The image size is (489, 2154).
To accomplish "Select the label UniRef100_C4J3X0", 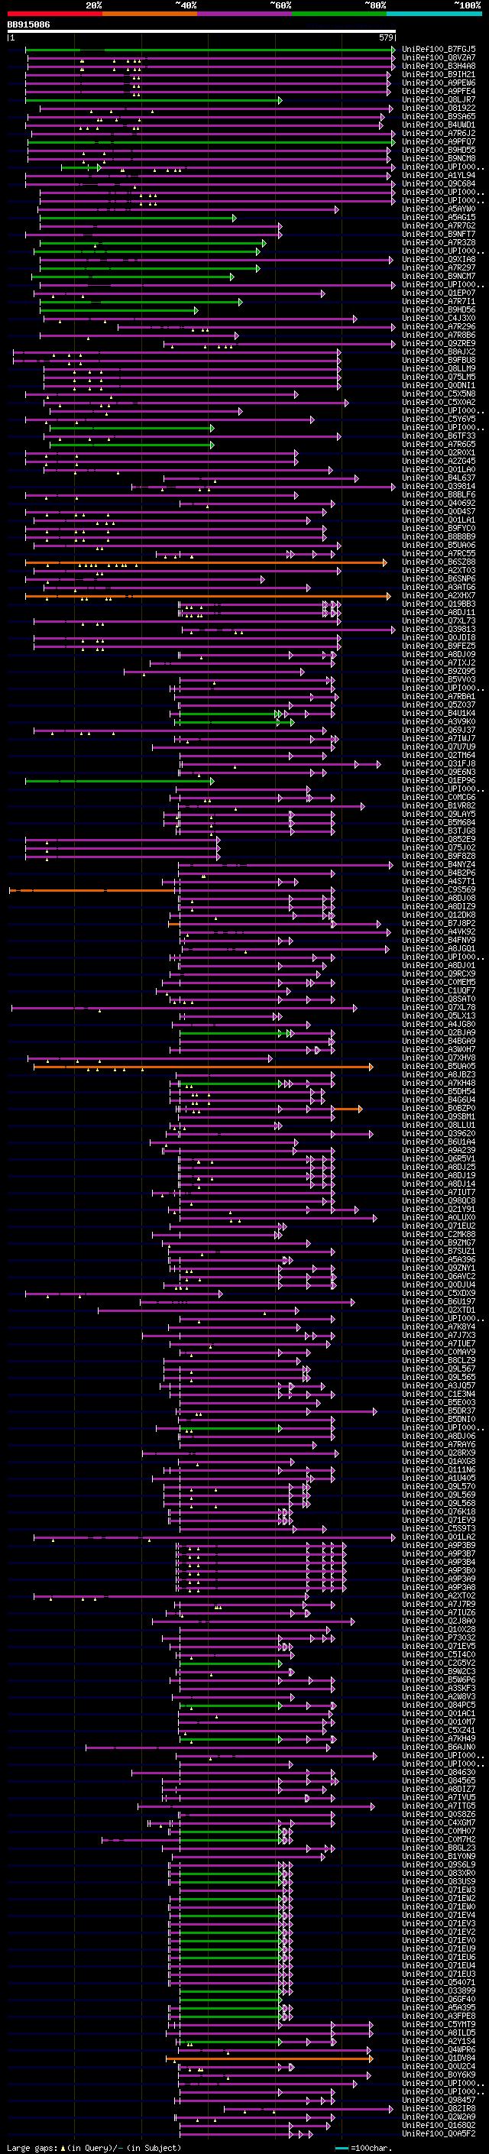I will [x=439, y=319].
